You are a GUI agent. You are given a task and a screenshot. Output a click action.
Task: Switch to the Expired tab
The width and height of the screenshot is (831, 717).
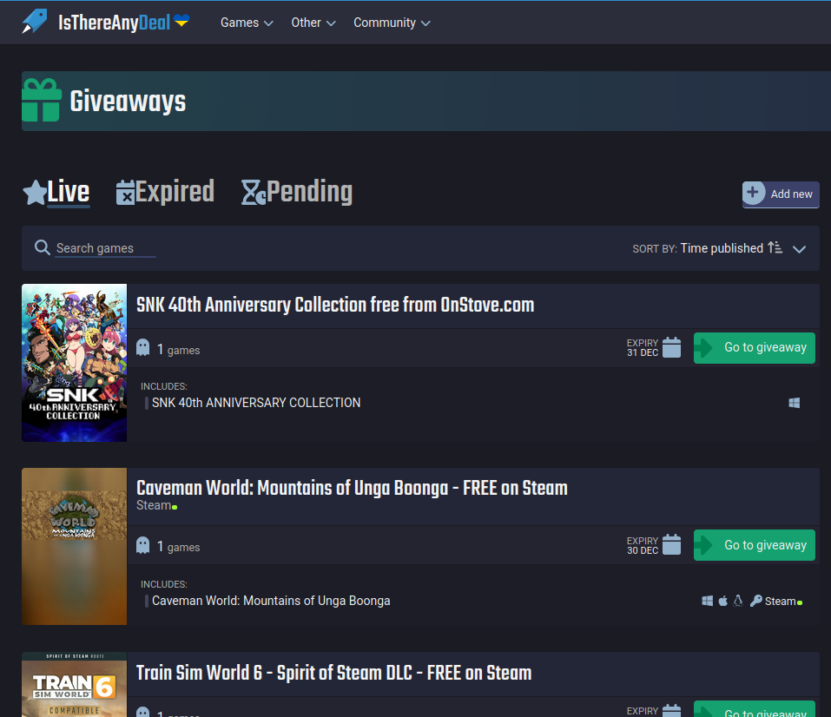pyautogui.click(x=175, y=192)
